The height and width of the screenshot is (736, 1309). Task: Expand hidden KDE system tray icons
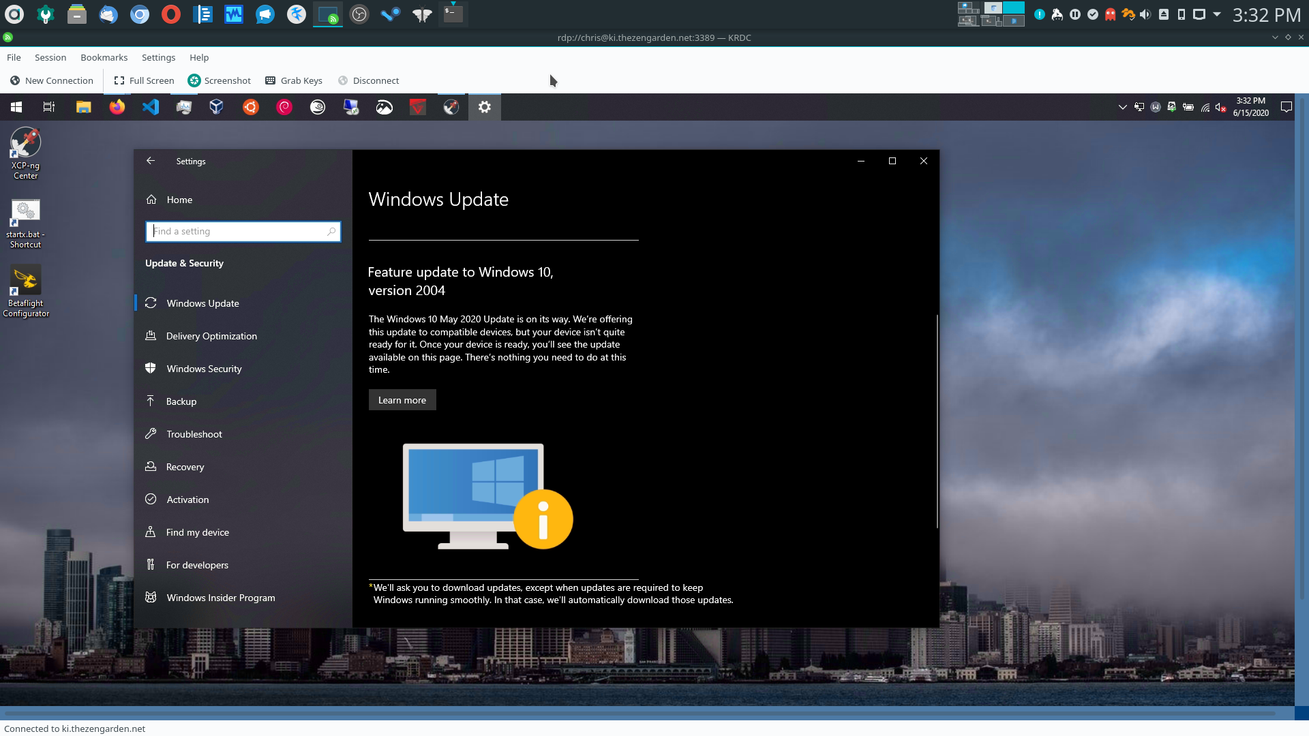[x=1217, y=14]
